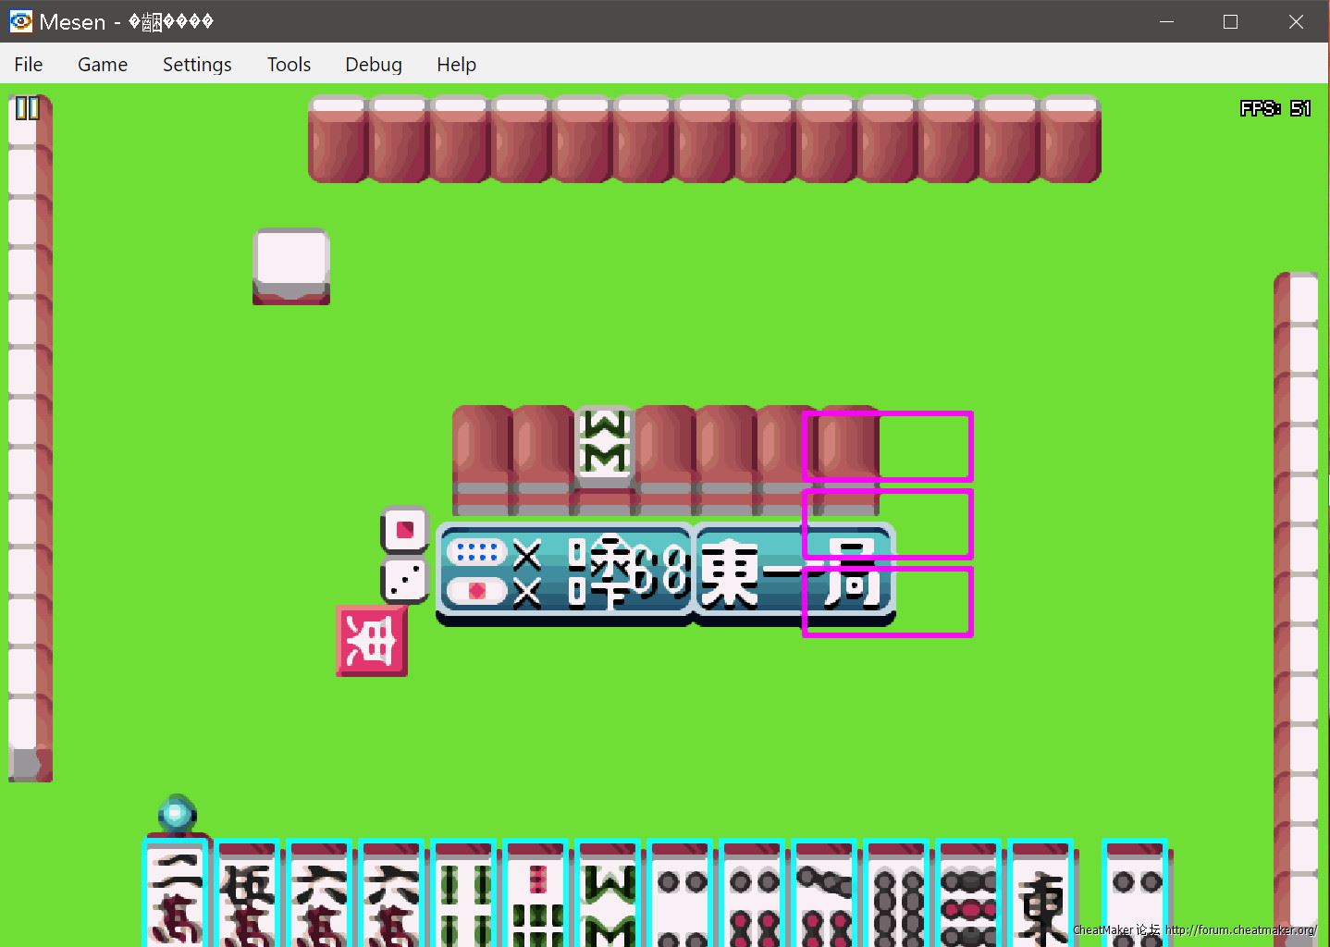Click the pink dealer marker below the dice
Image resolution: width=1330 pixels, height=947 pixels.
[372, 641]
